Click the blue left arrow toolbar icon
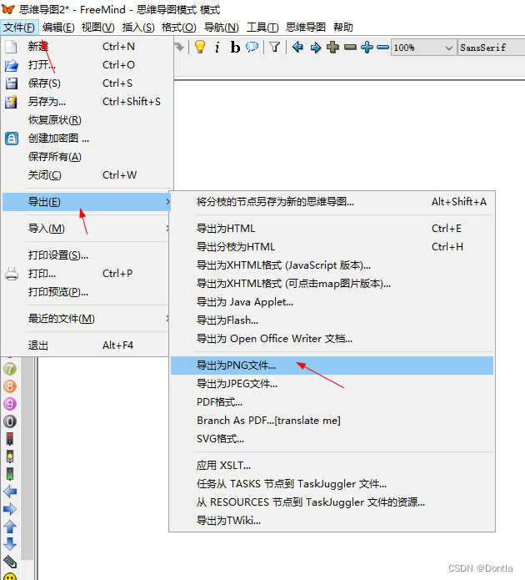The height and width of the screenshot is (580, 525). tap(297, 48)
